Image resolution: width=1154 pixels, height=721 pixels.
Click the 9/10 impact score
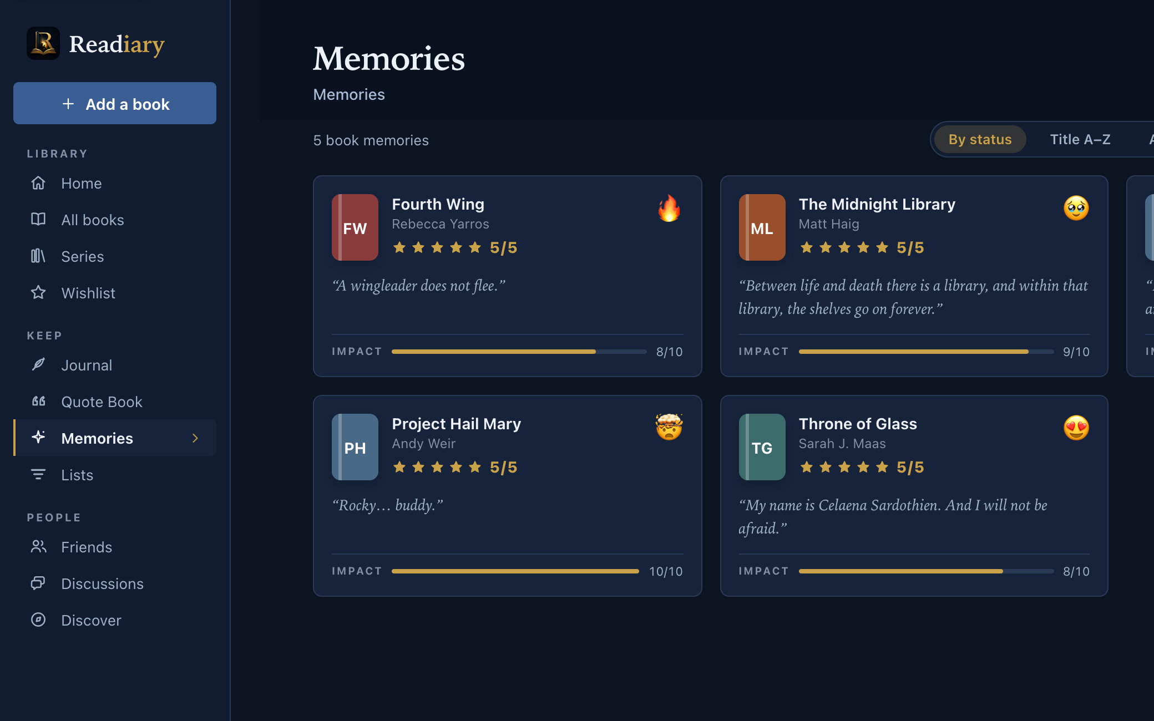[1076, 352]
